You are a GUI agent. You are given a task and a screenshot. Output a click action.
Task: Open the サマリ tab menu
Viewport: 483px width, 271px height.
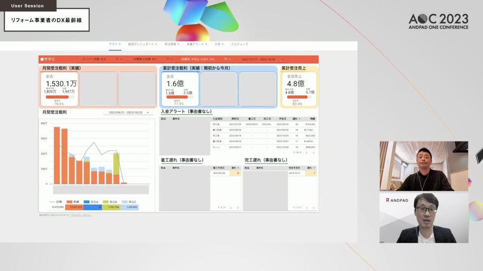tap(114, 44)
